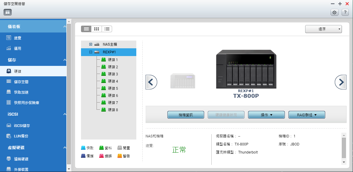The image size is (353, 172).
Task: Open the RAID群組 dropdown menu
Action: click(x=306, y=115)
